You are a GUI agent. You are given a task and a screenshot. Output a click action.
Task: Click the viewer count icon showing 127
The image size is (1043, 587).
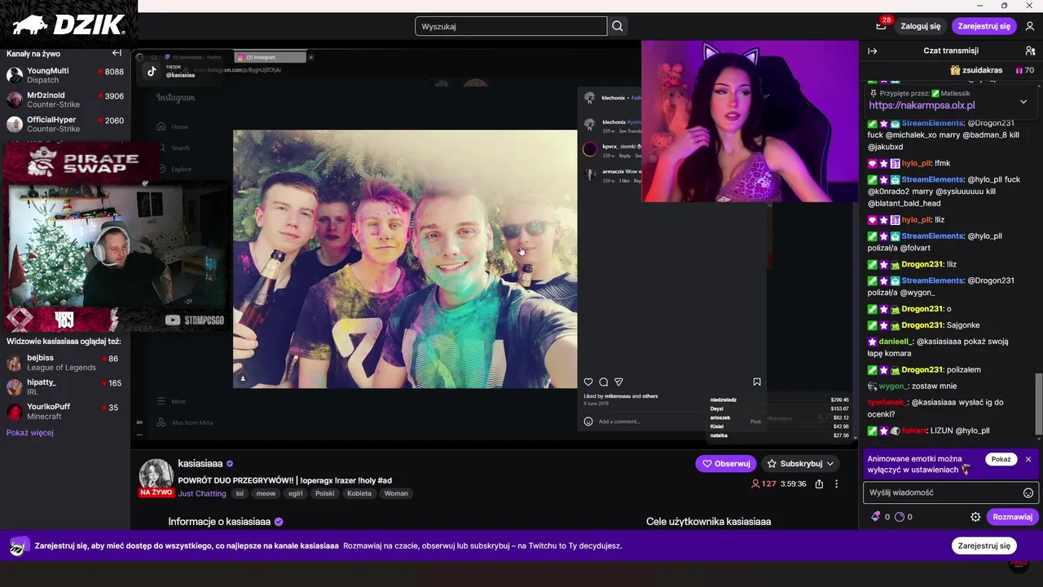(755, 484)
